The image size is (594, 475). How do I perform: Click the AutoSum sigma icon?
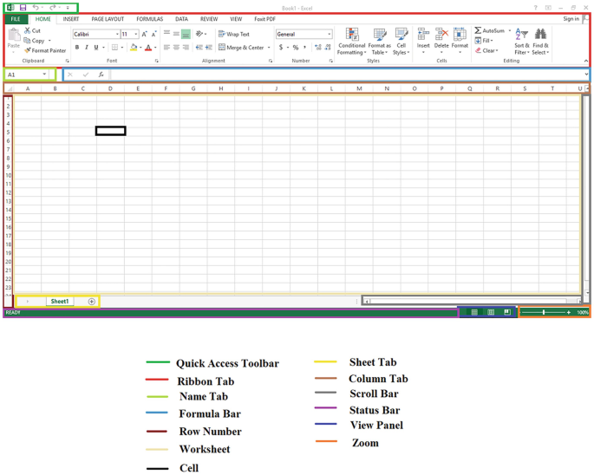point(478,30)
